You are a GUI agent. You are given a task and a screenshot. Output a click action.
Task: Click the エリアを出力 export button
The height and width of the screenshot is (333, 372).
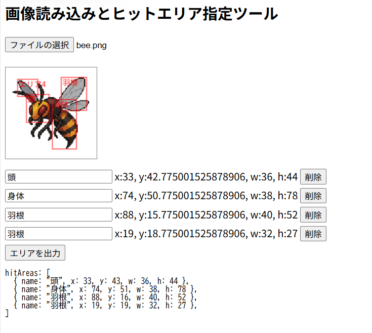coord(35,252)
